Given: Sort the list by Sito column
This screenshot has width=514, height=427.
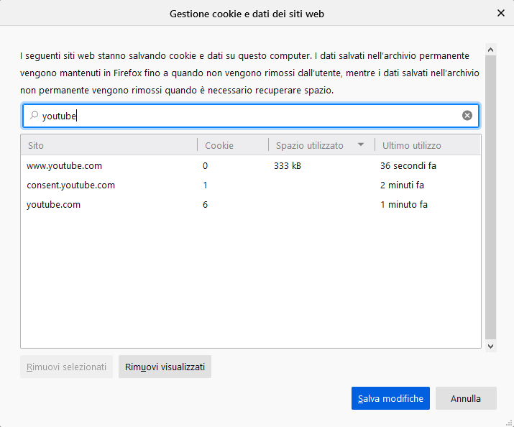Looking at the screenshot, I should (109, 145).
